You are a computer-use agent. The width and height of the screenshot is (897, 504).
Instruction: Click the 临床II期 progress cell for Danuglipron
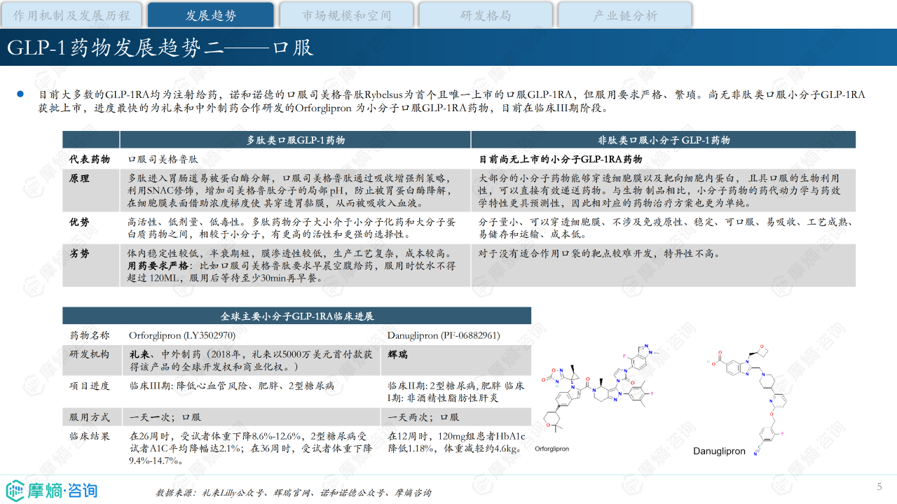(456, 391)
